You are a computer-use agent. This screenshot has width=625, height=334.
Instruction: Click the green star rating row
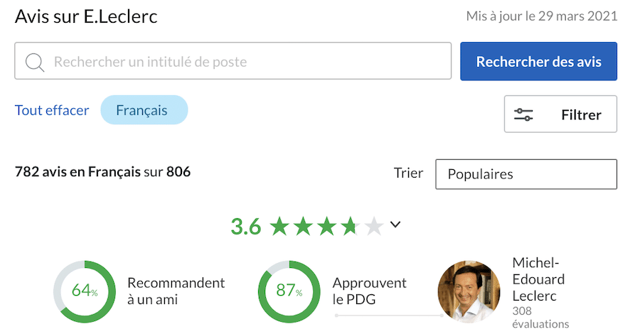click(326, 226)
